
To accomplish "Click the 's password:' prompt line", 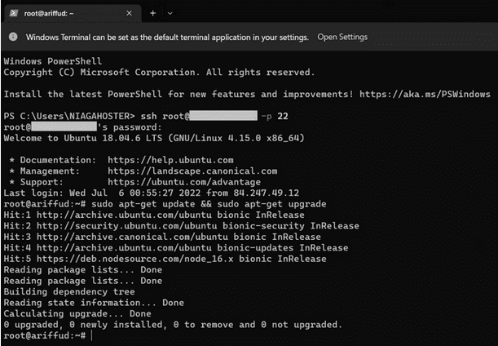I will click(x=83, y=127).
